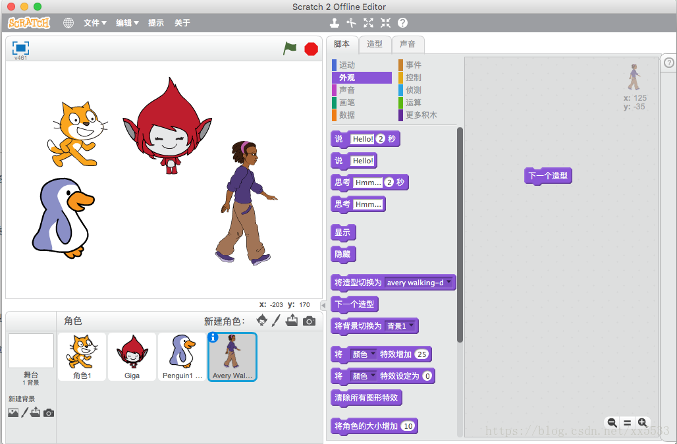Click the 显示 show block
677x444 pixels.
(x=343, y=233)
